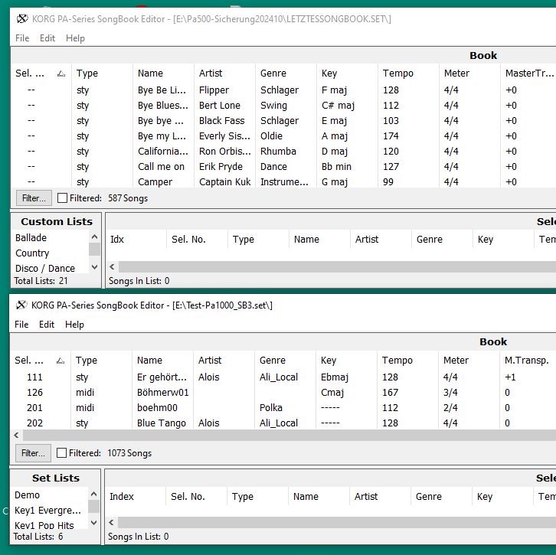
Task: Sort by Sel. column in upper Book table
Action: tap(41, 73)
